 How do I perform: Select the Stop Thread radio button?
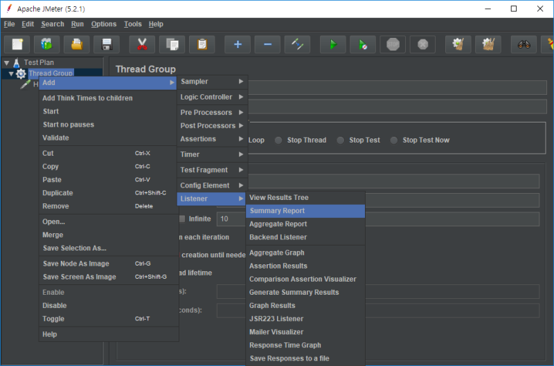pyautogui.click(x=278, y=140)
